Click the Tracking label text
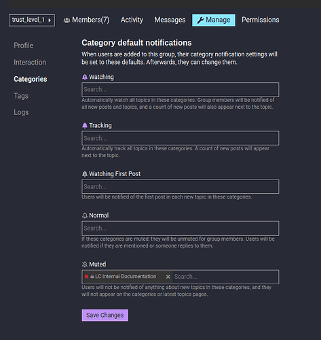The height and width of the screenshot is (340, 321). pos(100,125)
